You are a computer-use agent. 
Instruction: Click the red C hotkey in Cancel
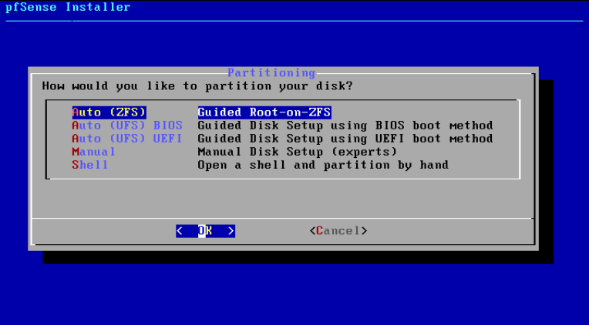tap(320, 231)
